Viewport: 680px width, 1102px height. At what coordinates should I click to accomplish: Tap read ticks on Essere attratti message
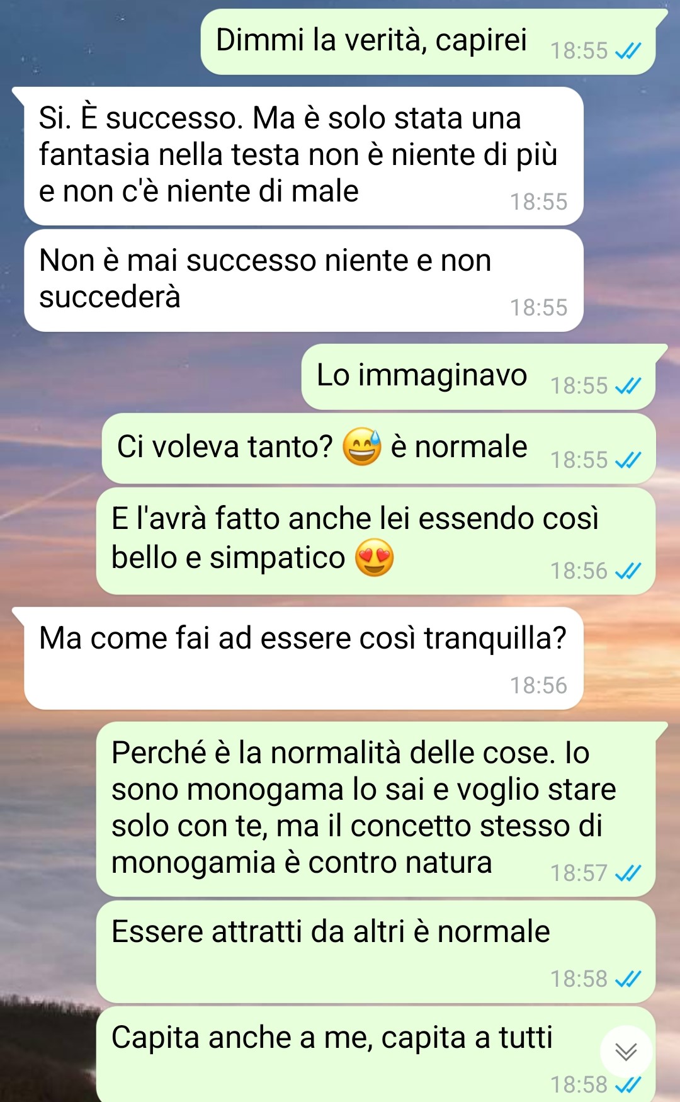point(628,979)
